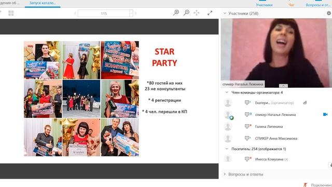Screen dimensions: 332x187
Task: Collapse the speaker video with up chevron
Action: pyautogui.click(x=283, y=86)
